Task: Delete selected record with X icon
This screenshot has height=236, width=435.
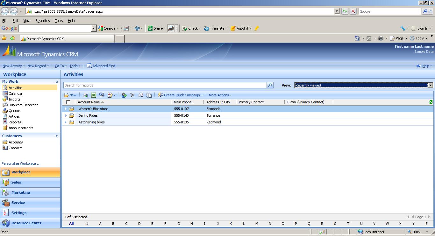Action: click(x=132, y=95)
